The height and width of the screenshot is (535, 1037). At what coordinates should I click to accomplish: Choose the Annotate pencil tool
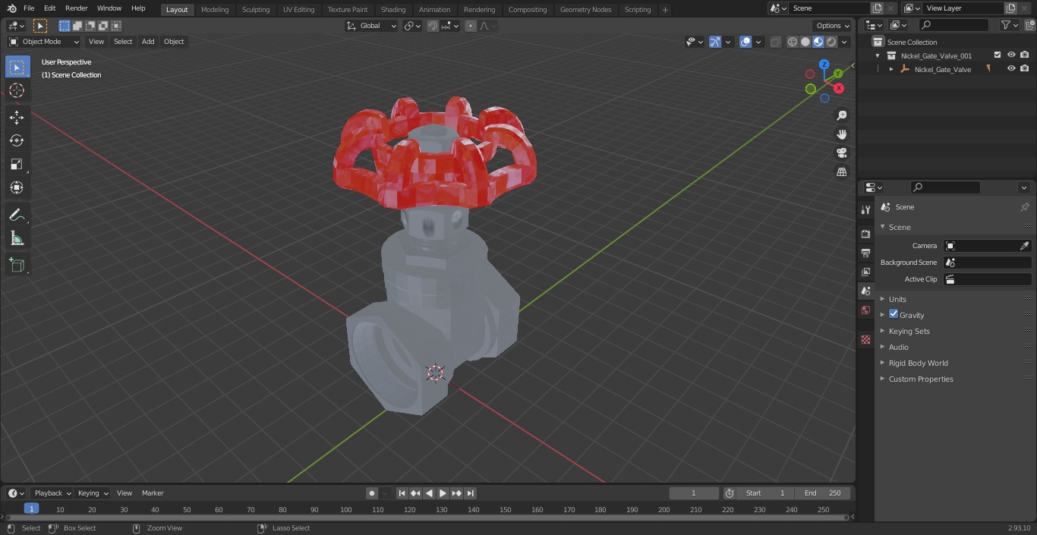[x=17, y=216]
